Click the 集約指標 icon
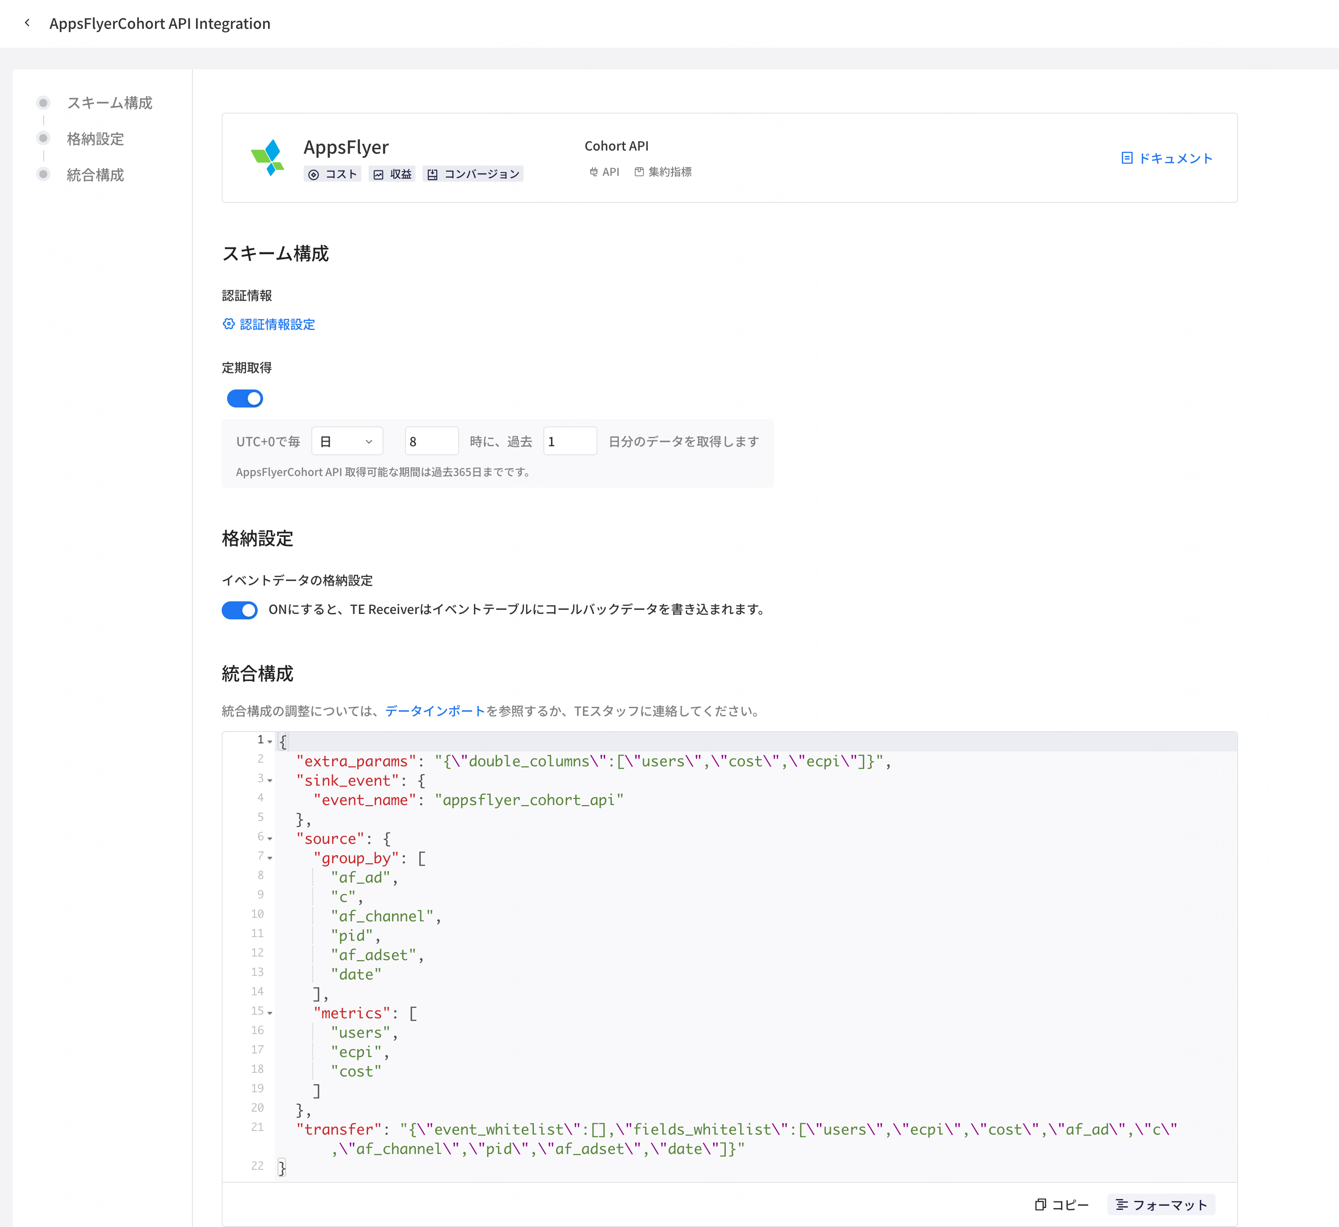Viewport: 1339px width, 1227px height. pos(639,171)
